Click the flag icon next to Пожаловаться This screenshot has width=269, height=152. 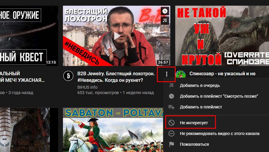click(171, 144)
